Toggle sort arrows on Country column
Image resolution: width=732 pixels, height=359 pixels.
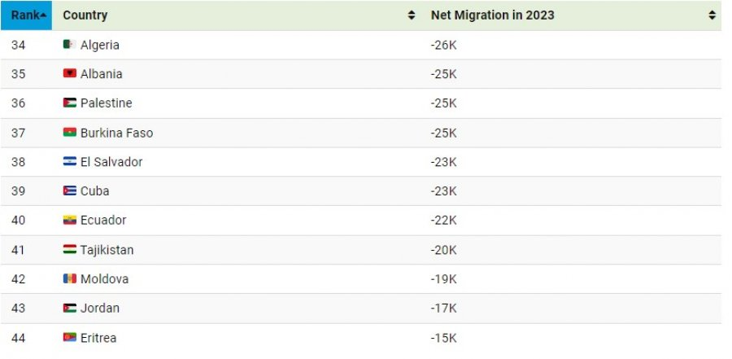pyautogui.click(x=412, y=15)
